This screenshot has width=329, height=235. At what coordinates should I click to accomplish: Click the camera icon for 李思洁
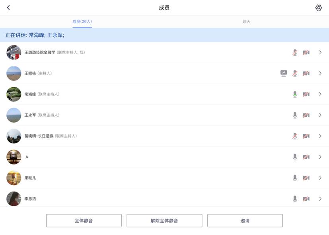coord(306,199)
